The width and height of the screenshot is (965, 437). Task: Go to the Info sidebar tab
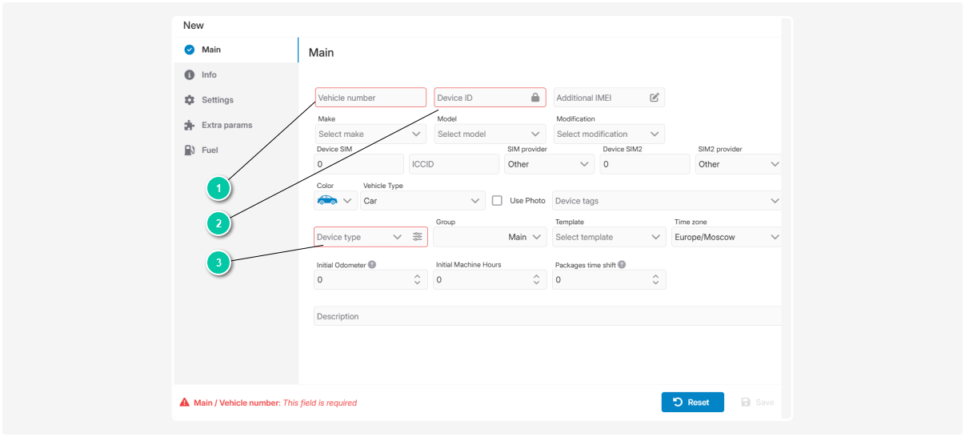pos(209,74)
